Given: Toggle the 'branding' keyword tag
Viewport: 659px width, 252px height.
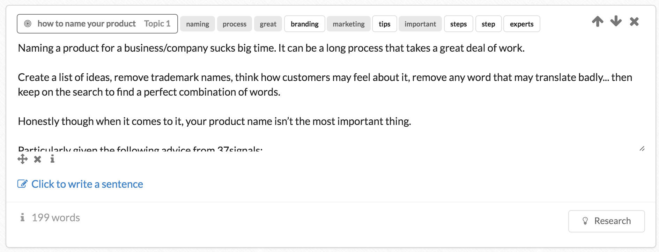Looking at the screenshot, I should (305, 24).
